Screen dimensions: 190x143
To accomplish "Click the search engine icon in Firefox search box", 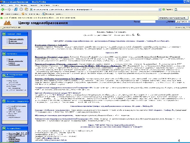I will (176, 9).
